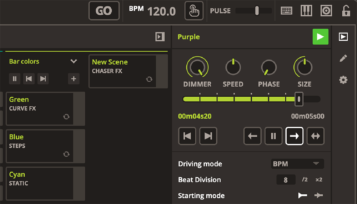Open the computer keyboard shortcuts icon

click(x=287, y=11)
